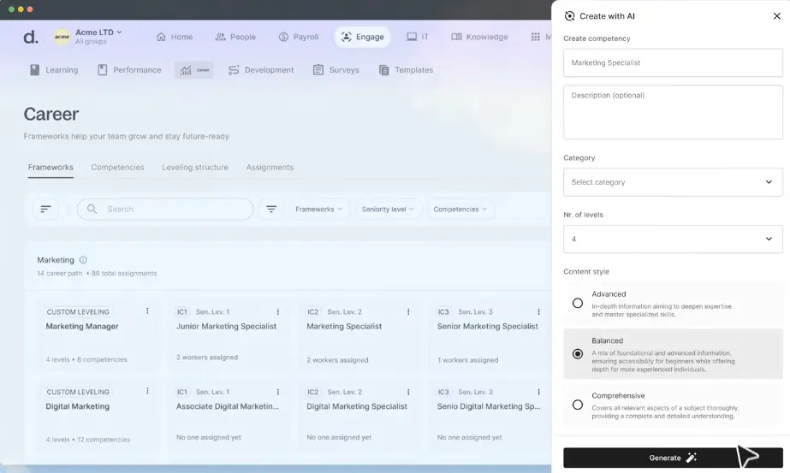The height and width of the screenshot is (473, 790).
Task: Switch to the Leveling structure tab
Action: point(195,168)
